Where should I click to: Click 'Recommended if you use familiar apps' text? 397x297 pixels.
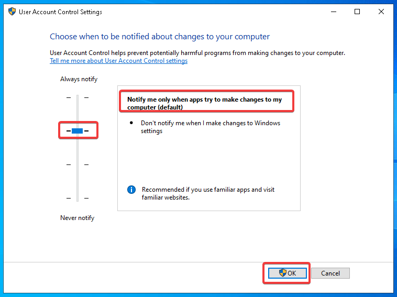(208, 193)
